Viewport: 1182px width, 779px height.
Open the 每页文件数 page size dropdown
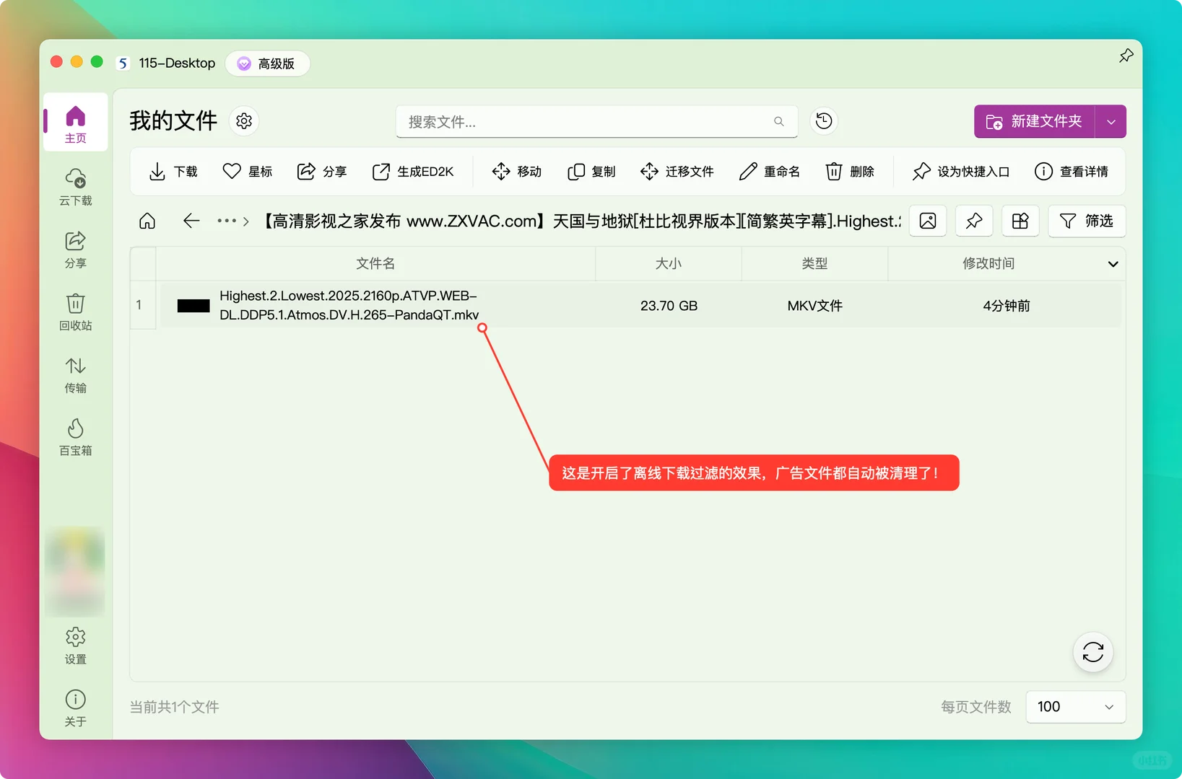coord(1074,707)
